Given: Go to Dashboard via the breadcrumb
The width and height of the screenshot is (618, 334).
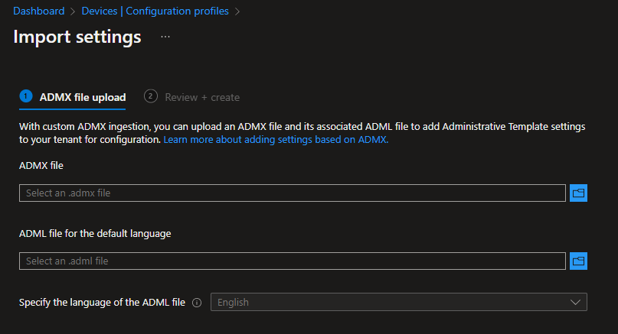Looking at the screenshot, I should (x=38, y=11).
